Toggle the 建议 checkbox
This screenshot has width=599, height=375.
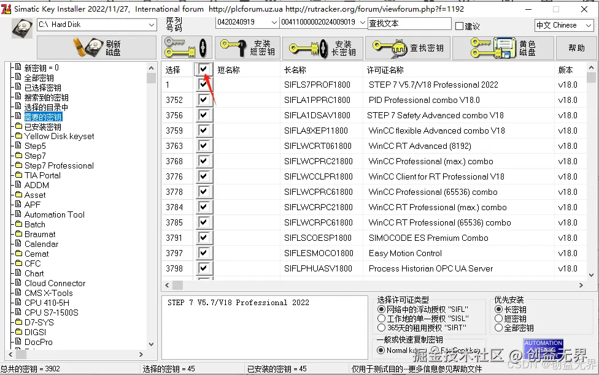click(460, 26)
